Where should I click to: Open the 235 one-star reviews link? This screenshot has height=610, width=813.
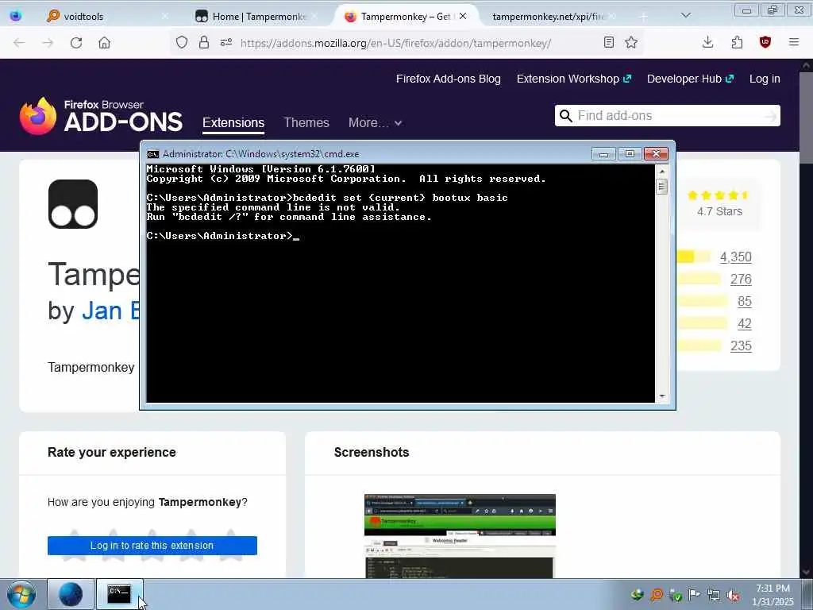click(x=741, y=346)
